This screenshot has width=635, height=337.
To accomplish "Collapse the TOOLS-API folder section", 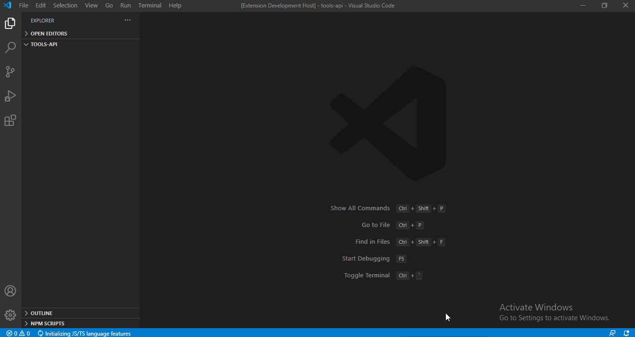I will coord(81,44).
